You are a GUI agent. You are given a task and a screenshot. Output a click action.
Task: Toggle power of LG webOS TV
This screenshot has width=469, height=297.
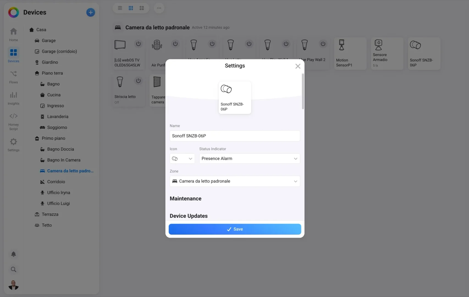pyautogui.click(x=138, y=44)
